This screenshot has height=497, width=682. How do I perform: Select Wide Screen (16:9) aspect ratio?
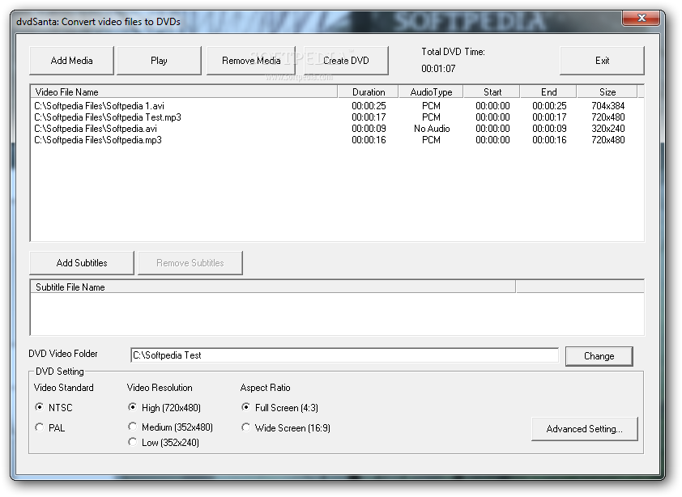(286, 428)
